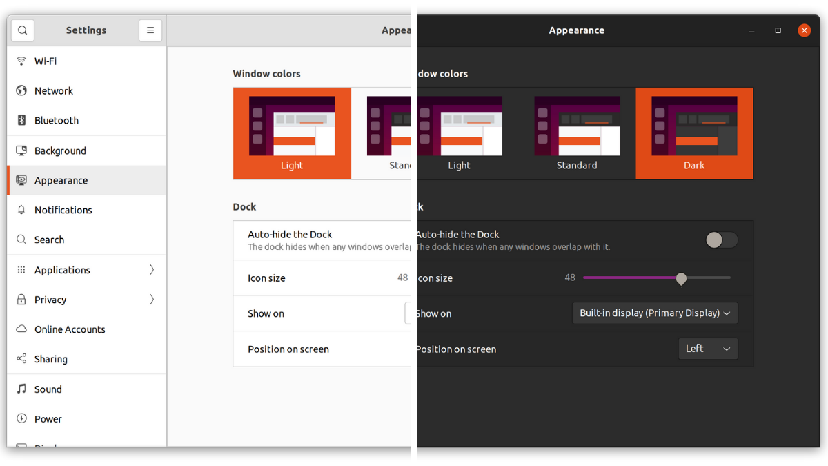The image size is (828, 466).
Task: Open Sound settings
Action: coord(48,389)
